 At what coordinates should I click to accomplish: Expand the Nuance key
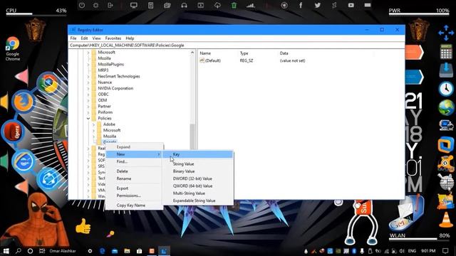point(88,82)
